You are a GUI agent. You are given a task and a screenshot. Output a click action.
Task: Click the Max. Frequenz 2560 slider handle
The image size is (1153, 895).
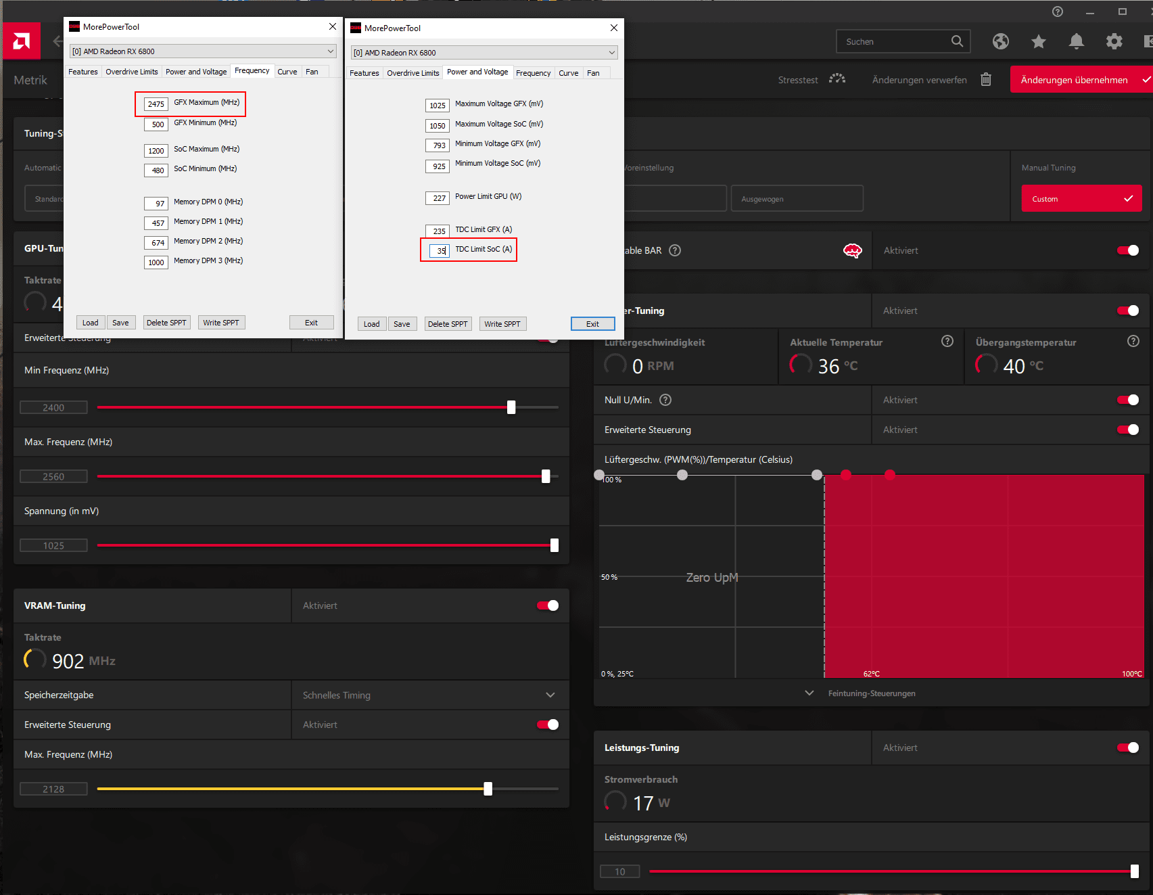[x=546, y=476]
